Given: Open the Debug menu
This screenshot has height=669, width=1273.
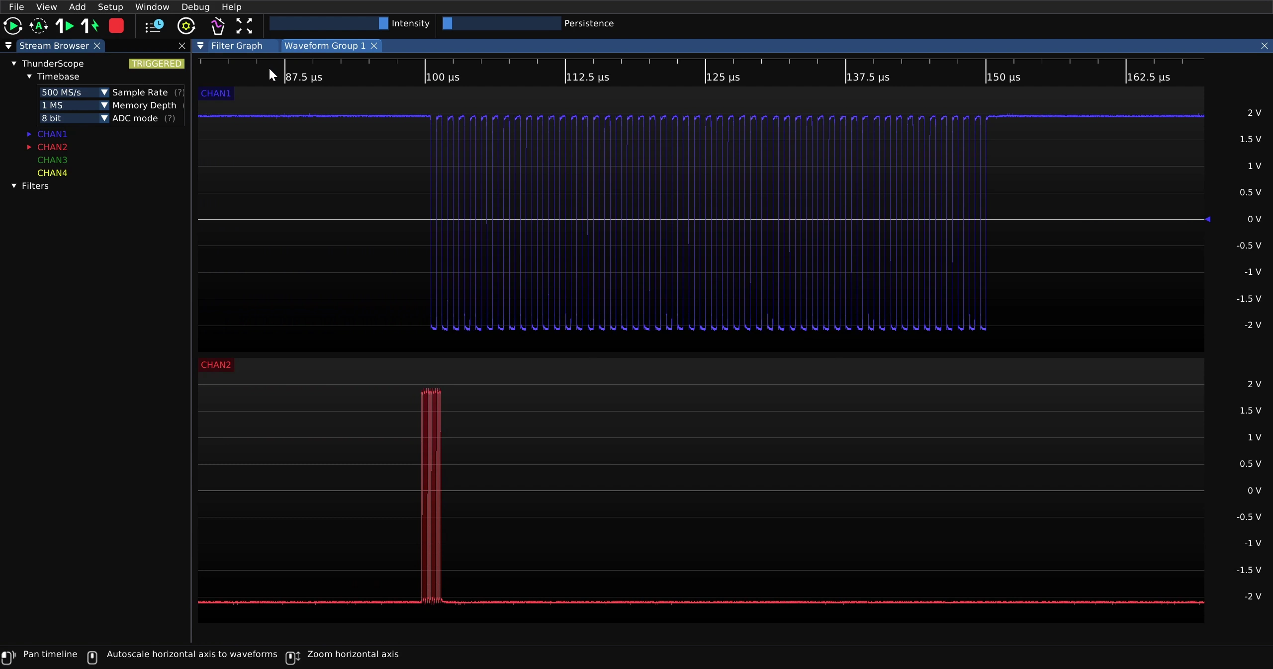Looking at the screenshot, I should click(195, 7).
